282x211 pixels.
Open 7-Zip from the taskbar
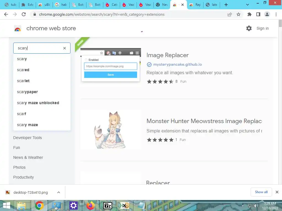[x=108, y=206]
